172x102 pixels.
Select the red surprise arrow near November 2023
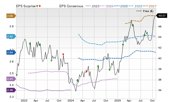tap(63, 54)
